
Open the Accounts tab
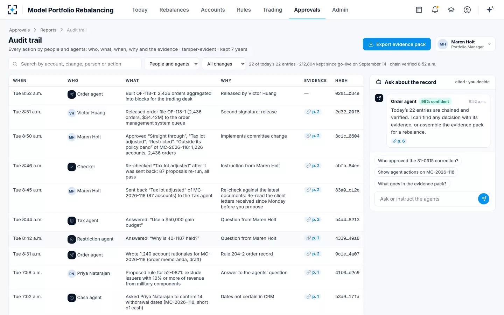coord(213,10)
